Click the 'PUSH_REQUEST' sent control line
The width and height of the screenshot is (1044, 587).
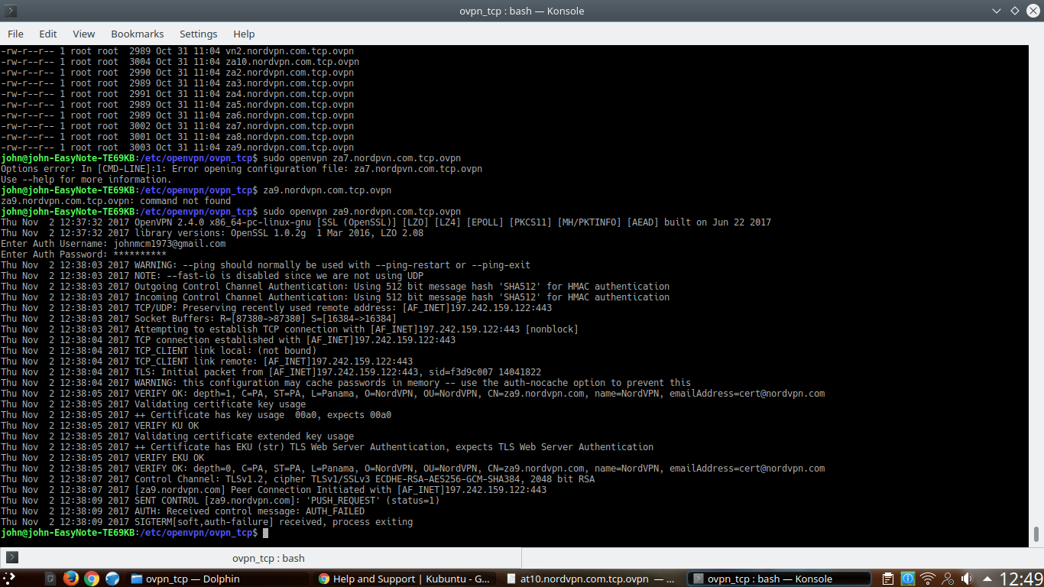tap(220, 501)
